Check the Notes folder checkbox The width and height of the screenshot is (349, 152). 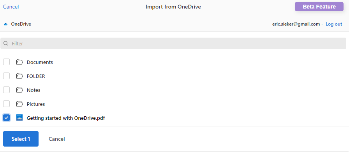point(7,90)
